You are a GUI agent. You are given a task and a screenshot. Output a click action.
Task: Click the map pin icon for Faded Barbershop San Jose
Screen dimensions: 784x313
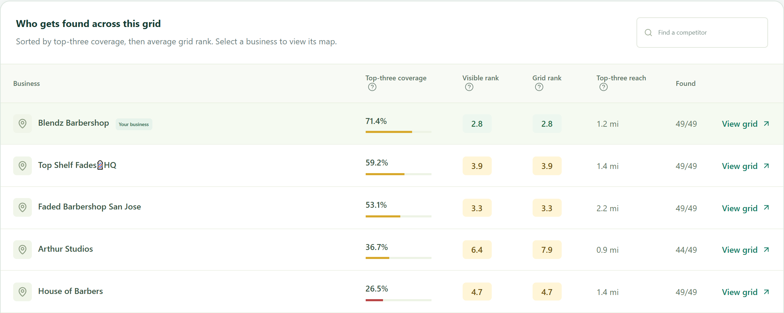tap(23, 207)
